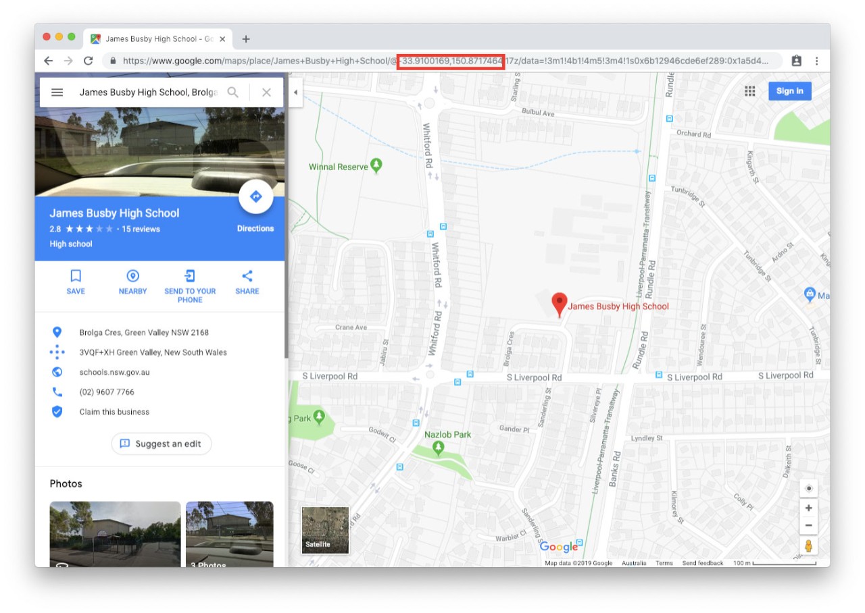Click the Terms link at map bottom

click(664, 563)
